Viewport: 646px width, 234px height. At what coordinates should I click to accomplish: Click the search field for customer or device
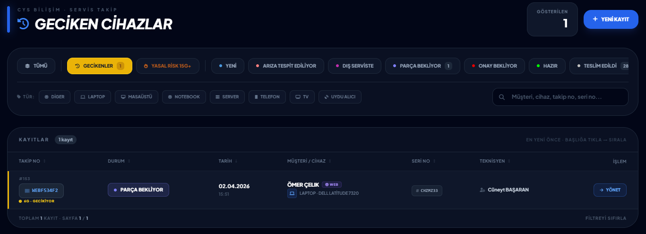click(560, 97)
